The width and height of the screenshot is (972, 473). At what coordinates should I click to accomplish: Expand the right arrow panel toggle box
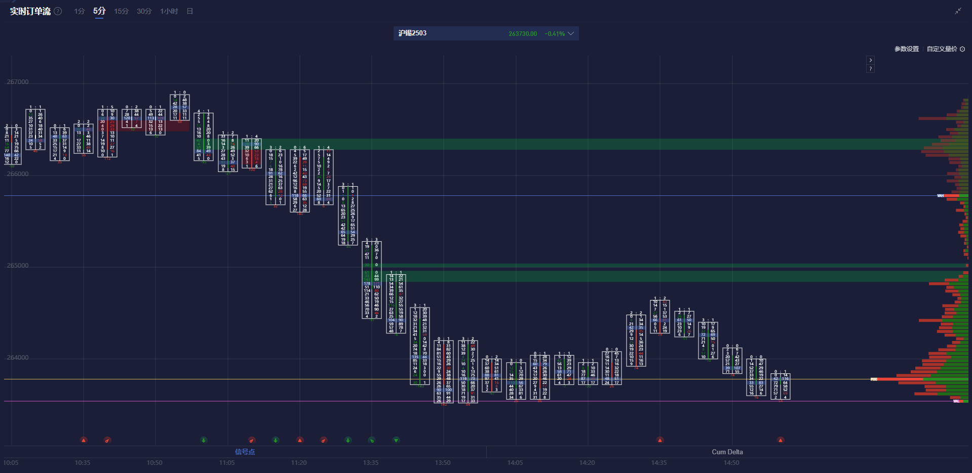[x=870, y=60]
